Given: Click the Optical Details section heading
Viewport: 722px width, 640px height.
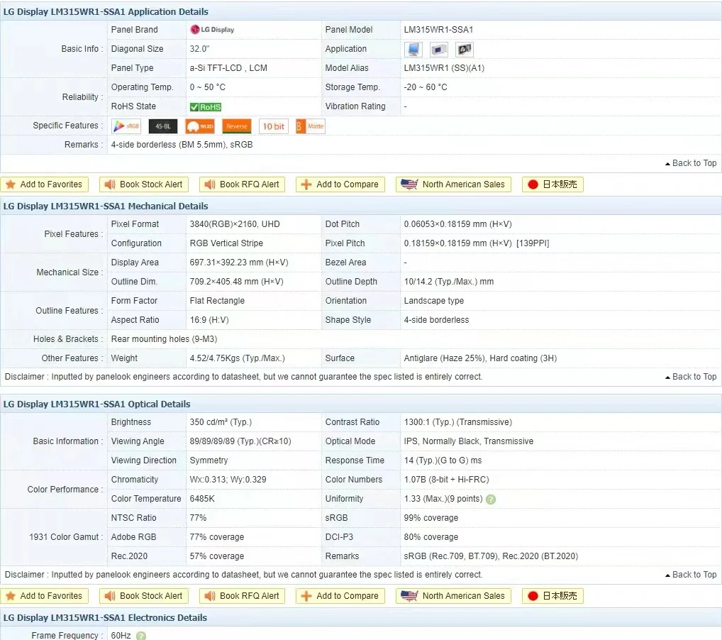Looking at the screenshot, I should click(x=96, y=404).
